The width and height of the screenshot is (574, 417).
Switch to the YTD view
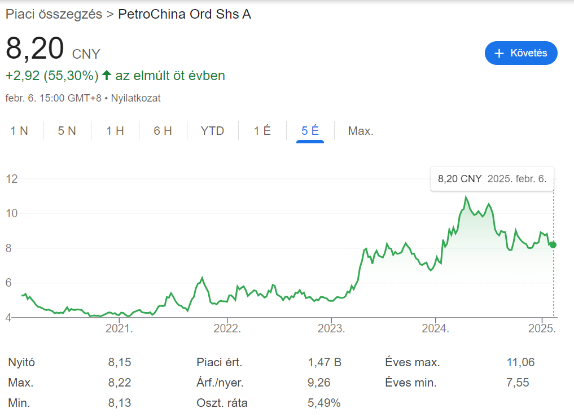coord(212,130)
